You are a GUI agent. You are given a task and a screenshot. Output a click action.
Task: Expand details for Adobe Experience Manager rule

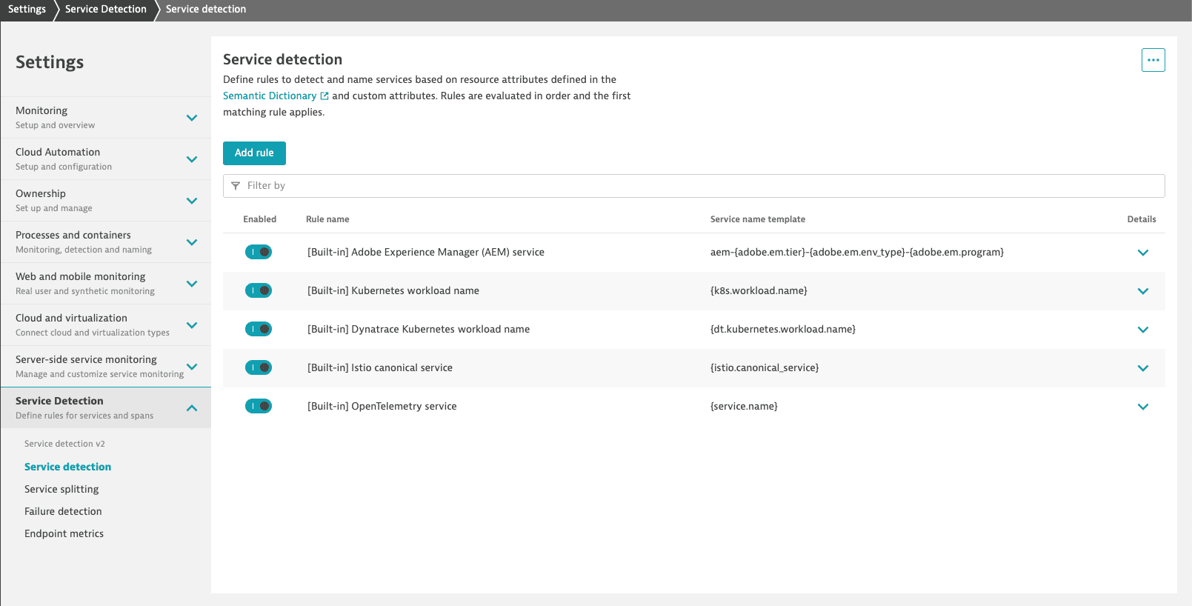coord(1143,253)
